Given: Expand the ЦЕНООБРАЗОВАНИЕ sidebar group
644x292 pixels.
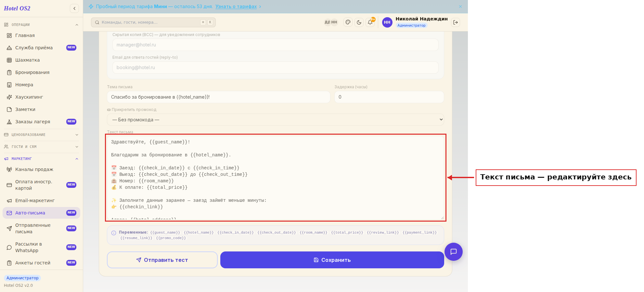Looking at the screenshot, I should [x=41, y=135].
